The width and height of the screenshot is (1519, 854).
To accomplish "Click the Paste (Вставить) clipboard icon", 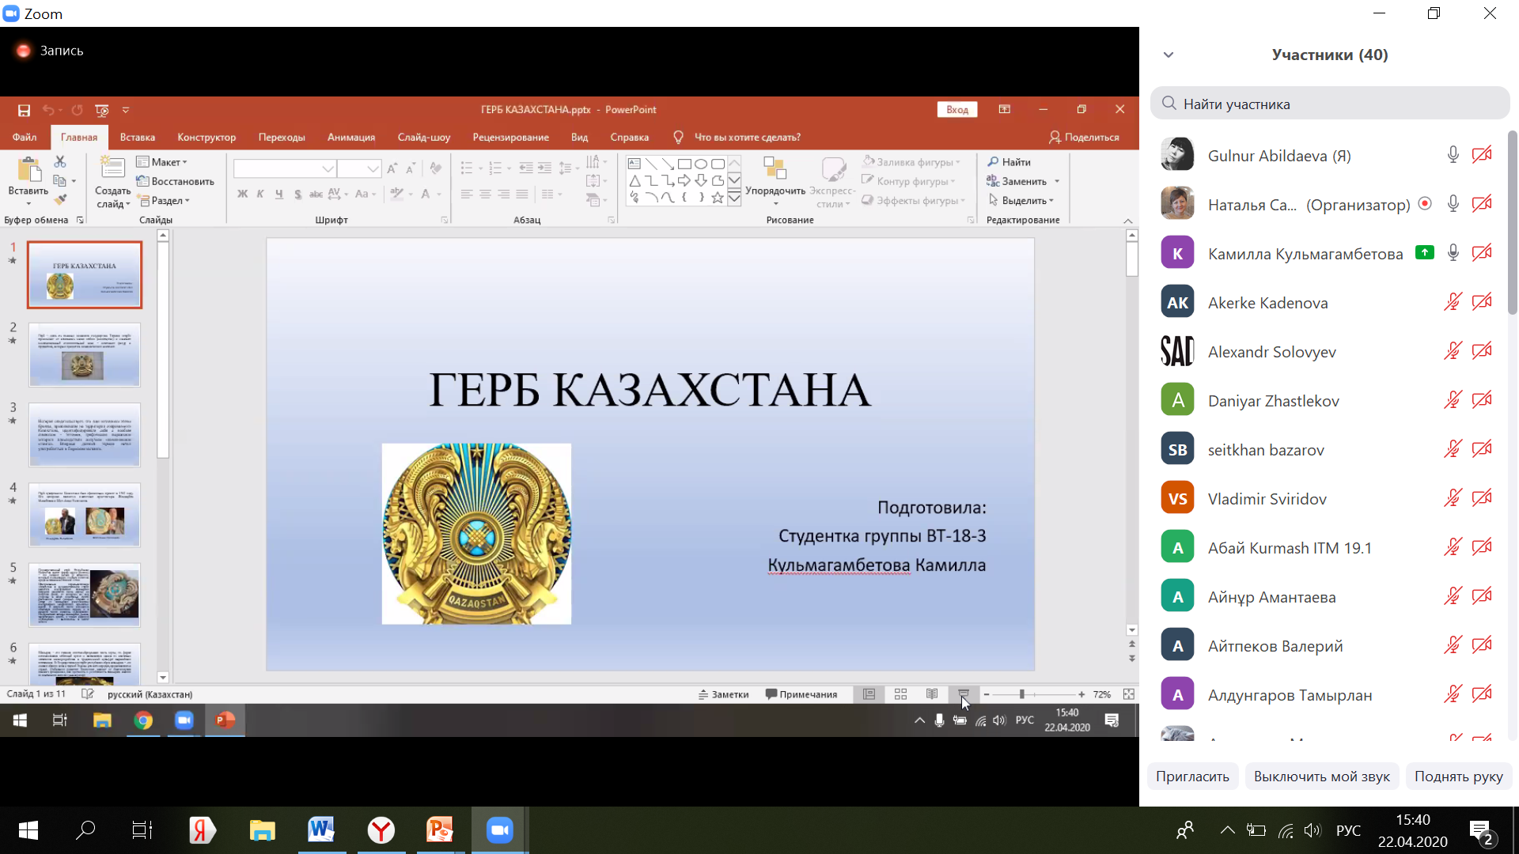I will [28, 170].
